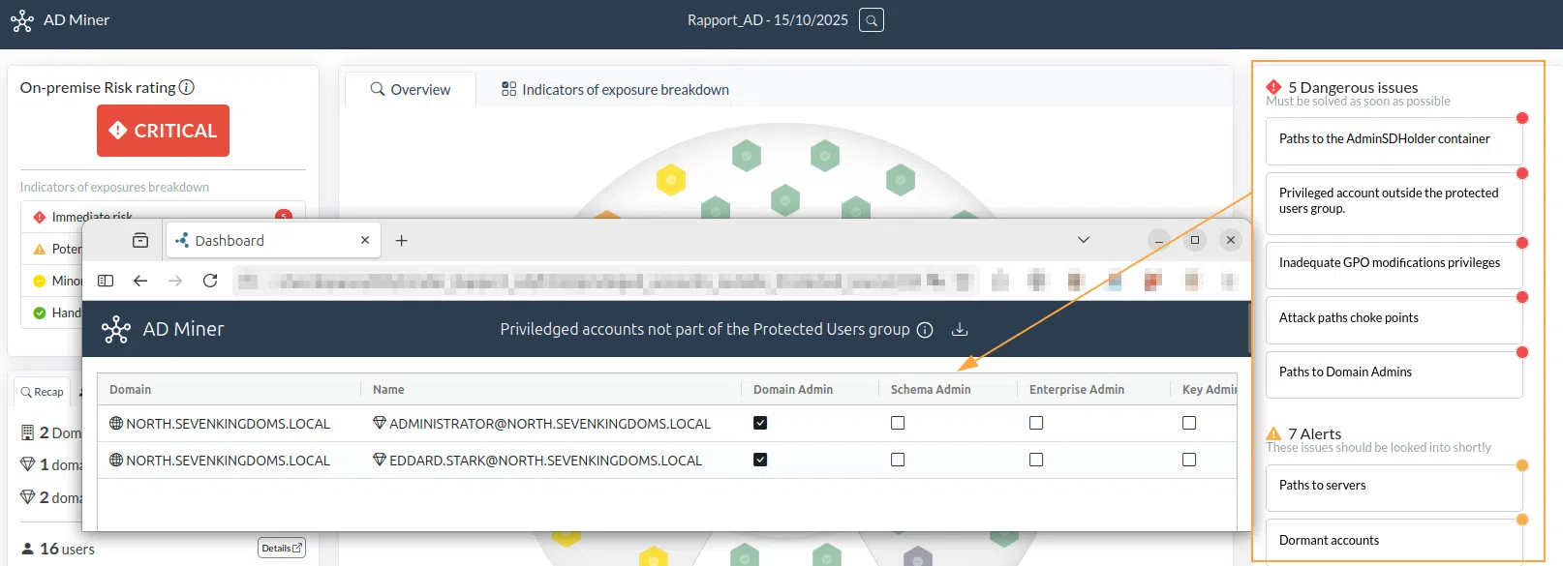Image resolution: width=1563 pixels, height=566 pixels.
Task: Expand browser tab list dropdown chevron
Action: (x=1084, y=240)
